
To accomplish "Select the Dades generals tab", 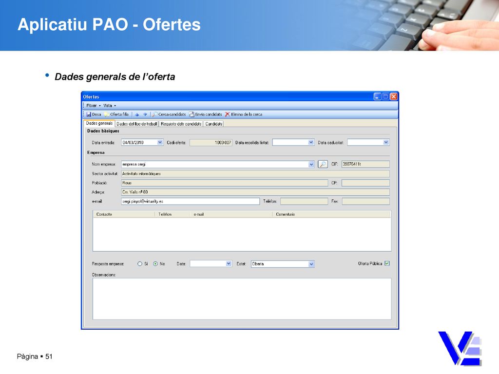I will tap(99, 123).
